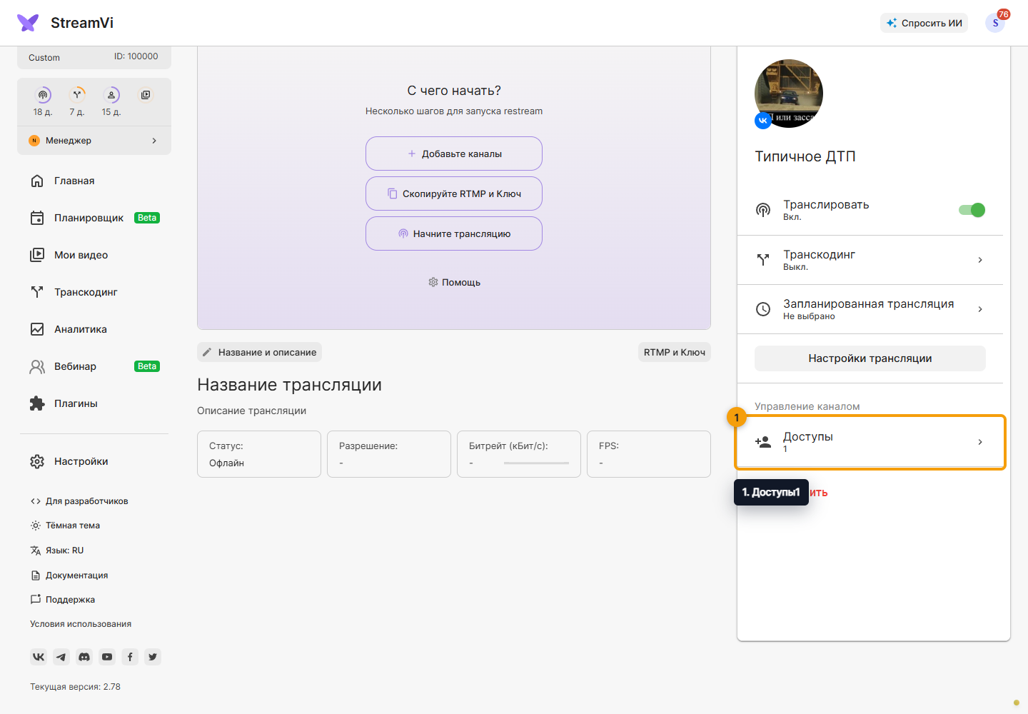Viewport: 1028px width, 714px height.
Task: Open the Доступы chevron
Action: [980, 442]
